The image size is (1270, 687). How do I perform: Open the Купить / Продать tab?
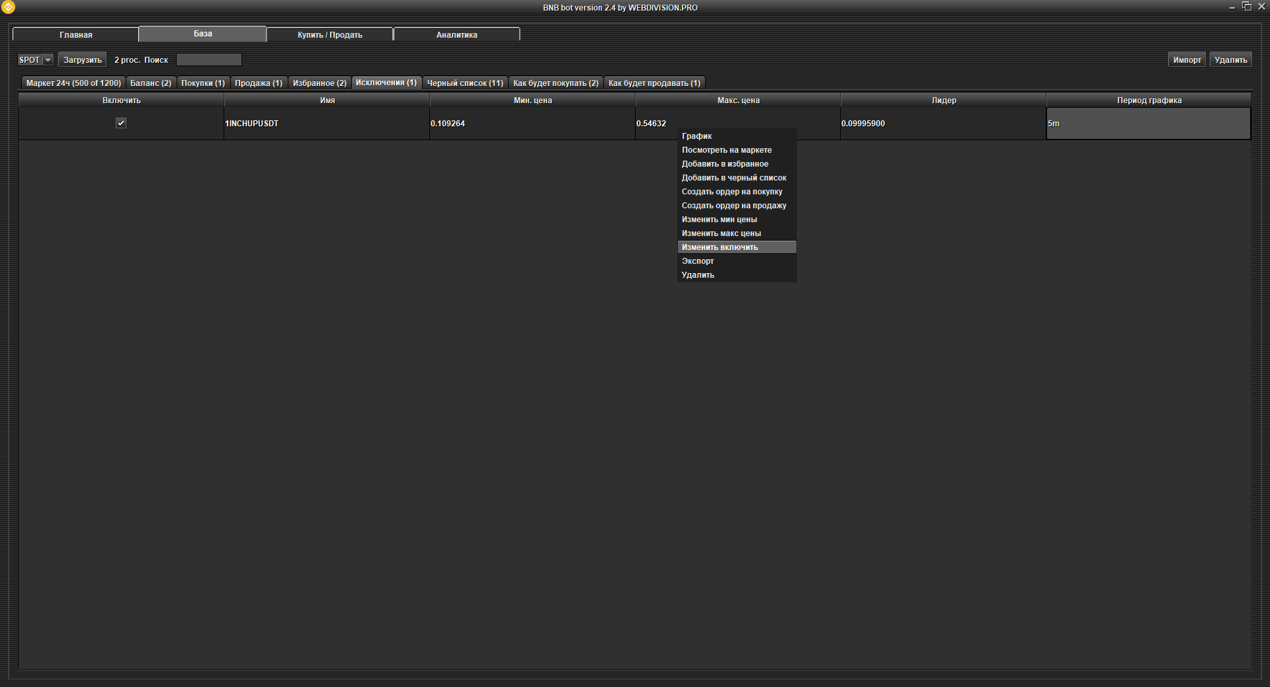pos(329,34)
